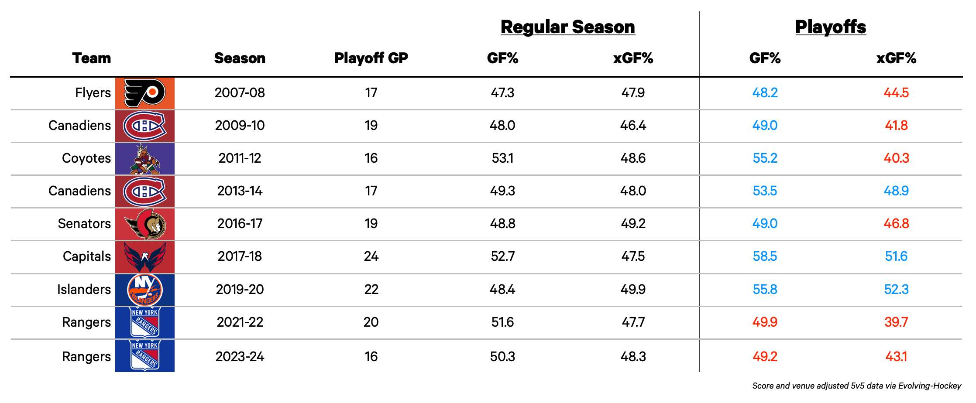Select the Capitals playoff GF% value 58.5
This screenshot has width=976, height=403.
pos(765,256)
